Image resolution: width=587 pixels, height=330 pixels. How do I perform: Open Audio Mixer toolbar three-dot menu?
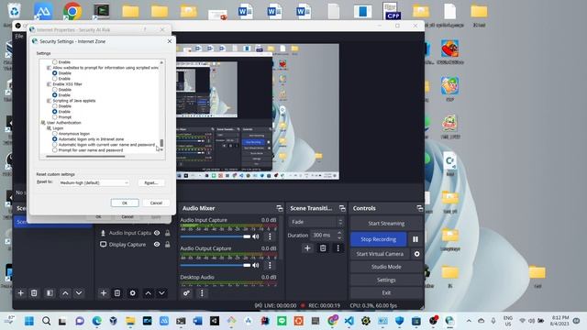pyautogui.click(x=202, y=293)
